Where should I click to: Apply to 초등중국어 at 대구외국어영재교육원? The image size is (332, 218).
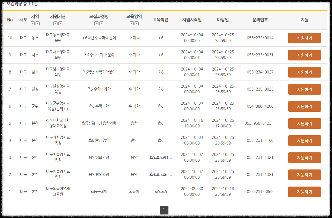[304, 192]
